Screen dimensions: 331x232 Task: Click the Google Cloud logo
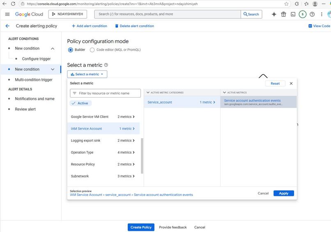click(29, 14)
